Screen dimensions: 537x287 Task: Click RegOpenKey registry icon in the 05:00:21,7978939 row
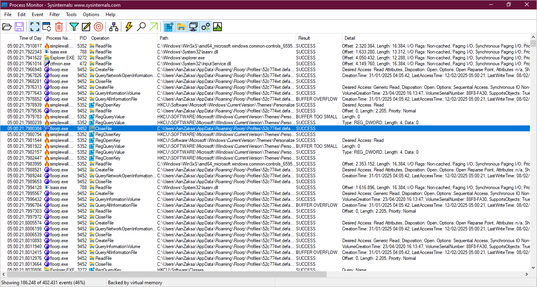[x=92, y=105]
